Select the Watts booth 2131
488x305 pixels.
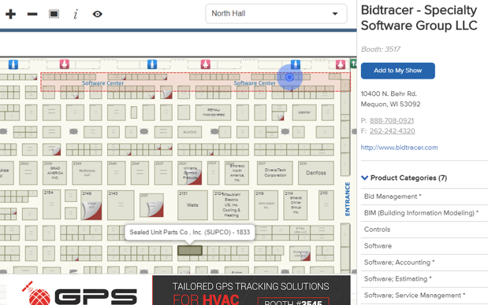192,205
